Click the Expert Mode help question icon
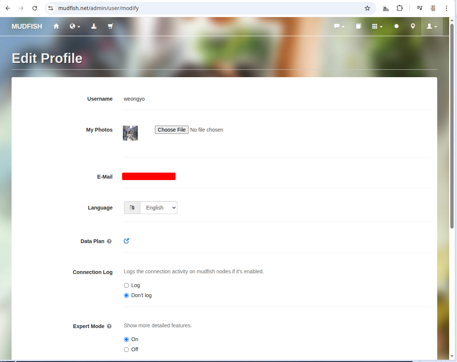This screenshot has height=362, width=457. tap(109, 326)
